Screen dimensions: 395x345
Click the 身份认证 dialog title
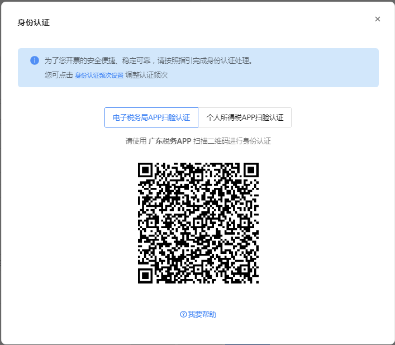[34, 22]
